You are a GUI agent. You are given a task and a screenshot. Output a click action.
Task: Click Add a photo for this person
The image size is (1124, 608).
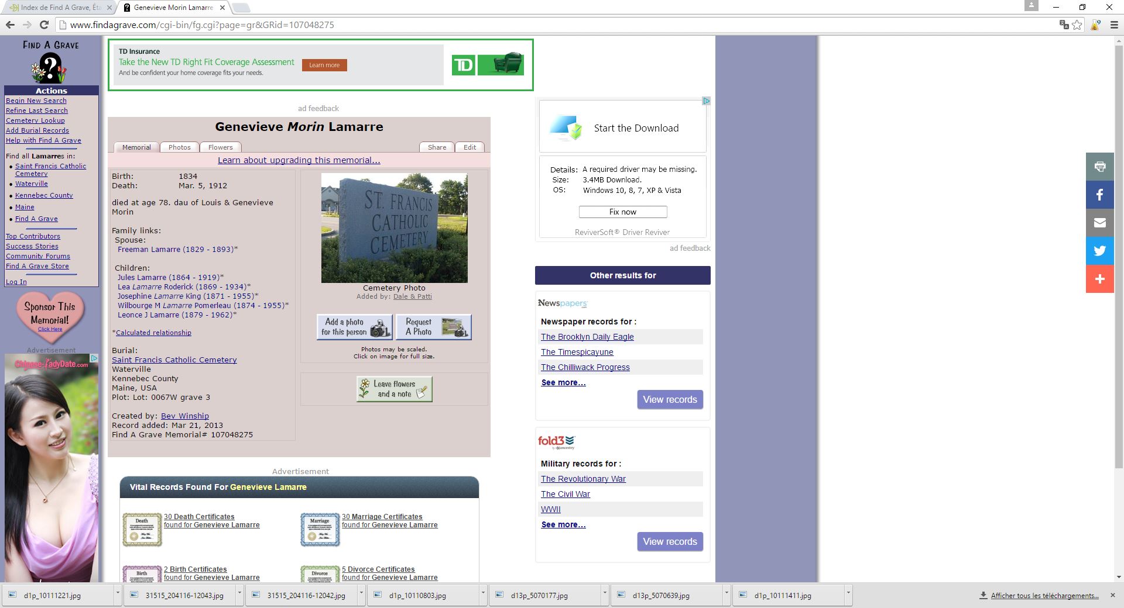click(355, 327)
